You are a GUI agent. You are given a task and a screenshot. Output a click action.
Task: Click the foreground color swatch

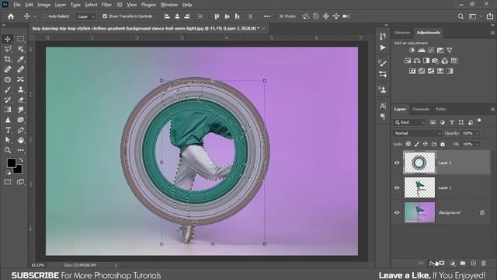point(12,163)
